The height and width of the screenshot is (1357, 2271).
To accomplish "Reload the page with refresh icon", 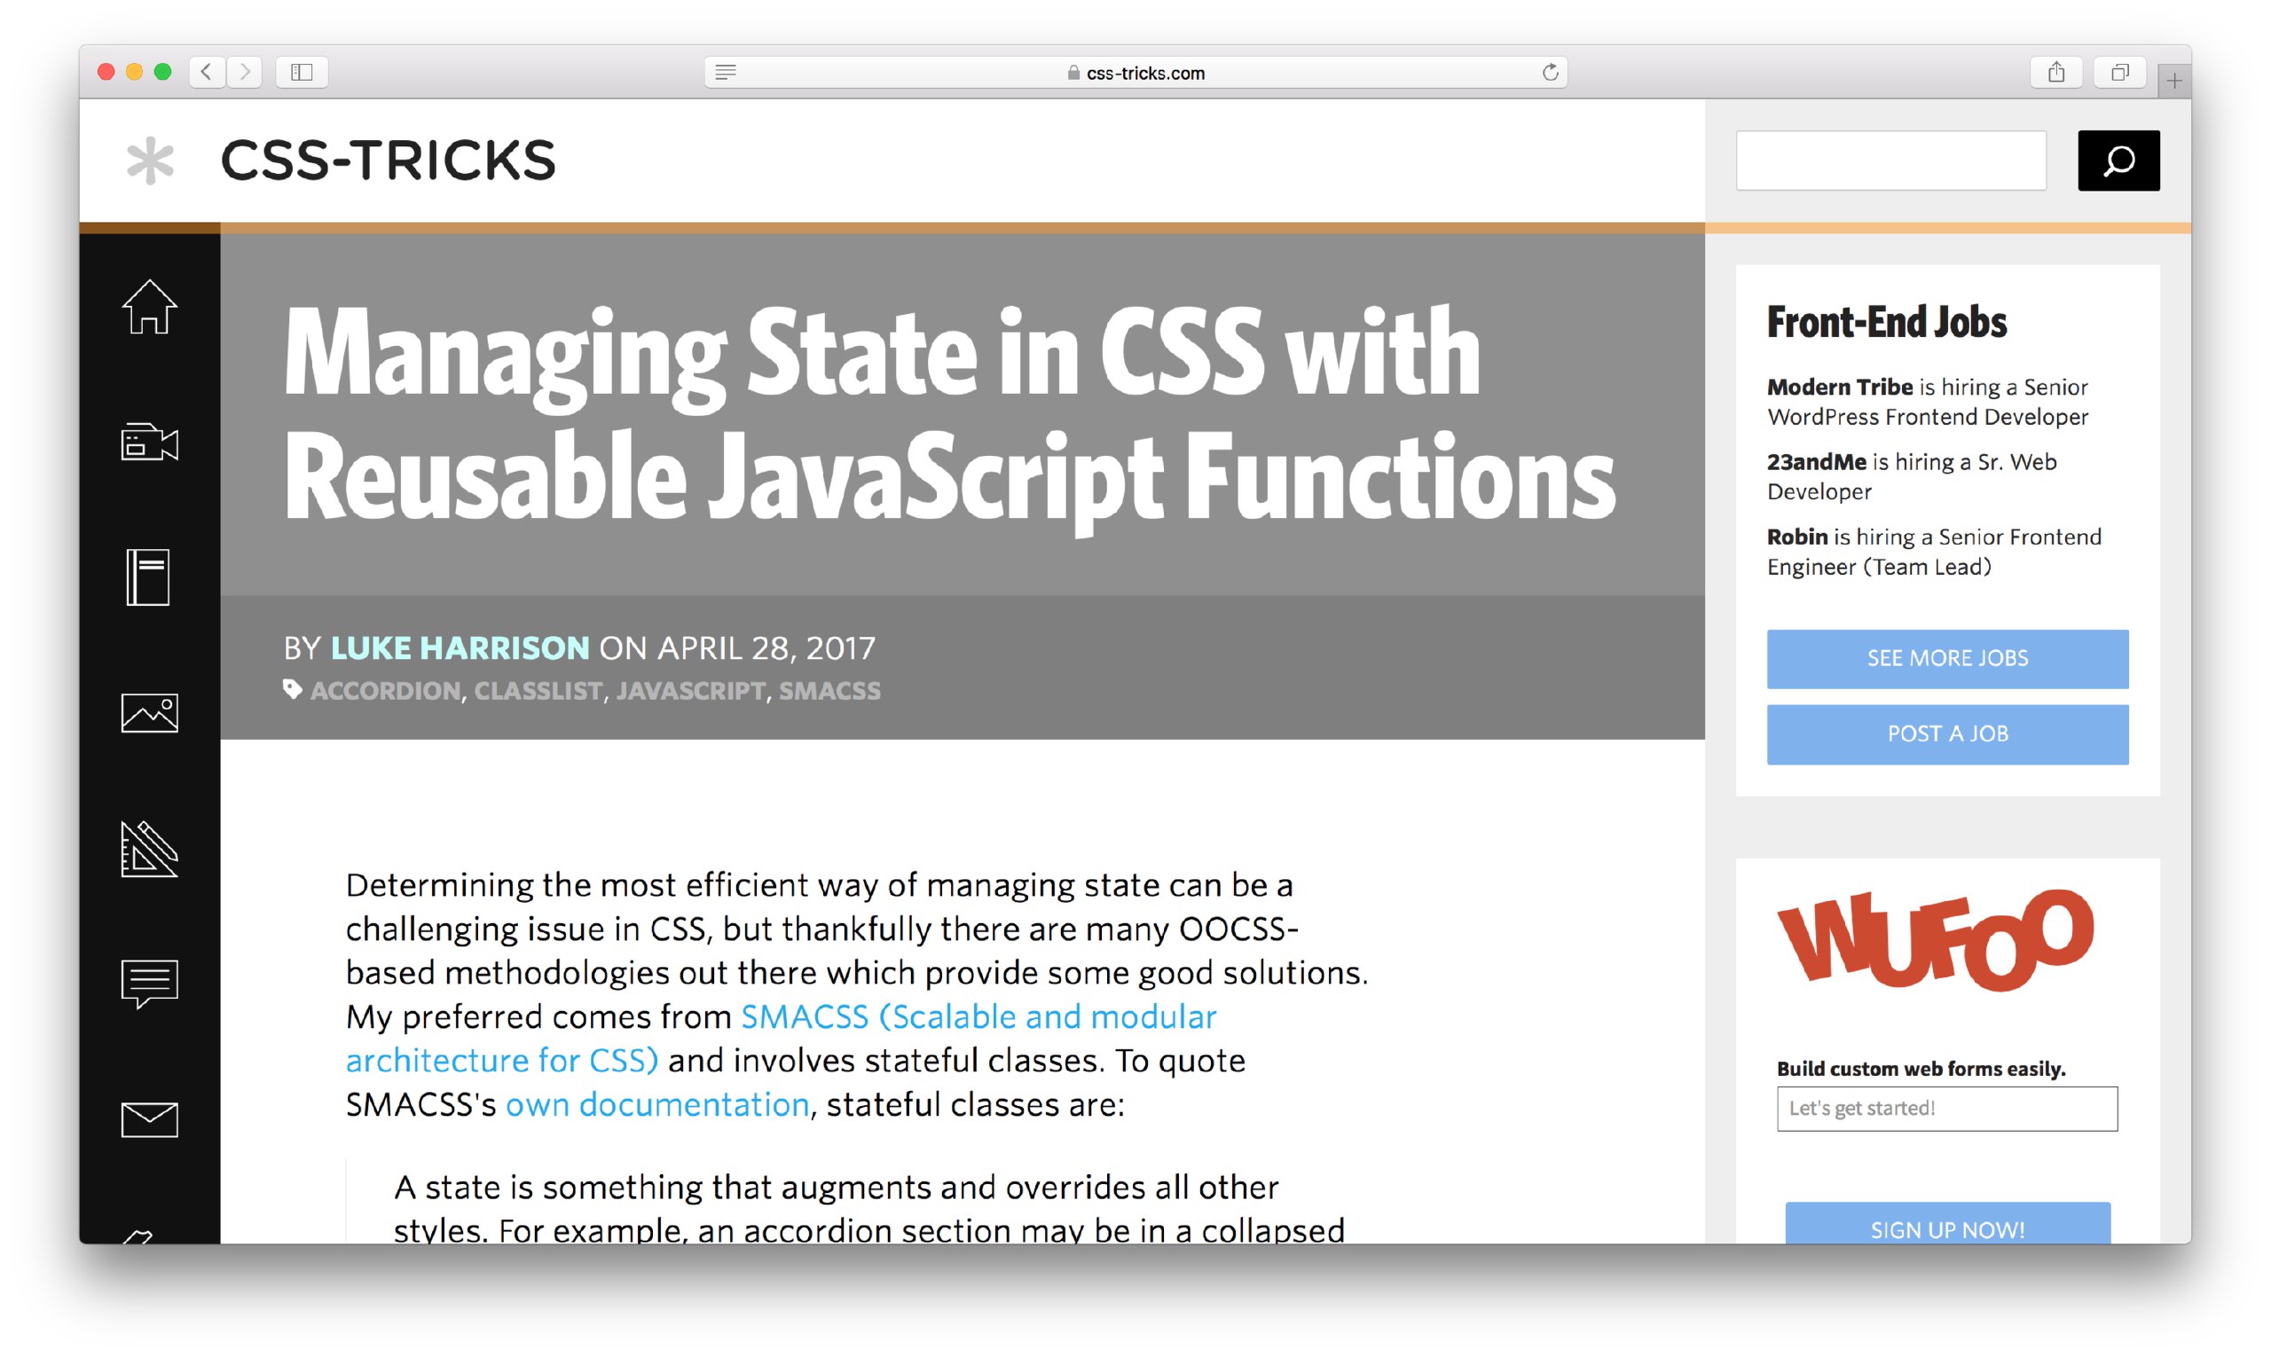I will 1551,72.
